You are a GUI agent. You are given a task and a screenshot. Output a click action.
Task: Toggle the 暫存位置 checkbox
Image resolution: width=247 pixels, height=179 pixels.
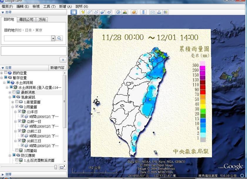(x=6, y=77)
